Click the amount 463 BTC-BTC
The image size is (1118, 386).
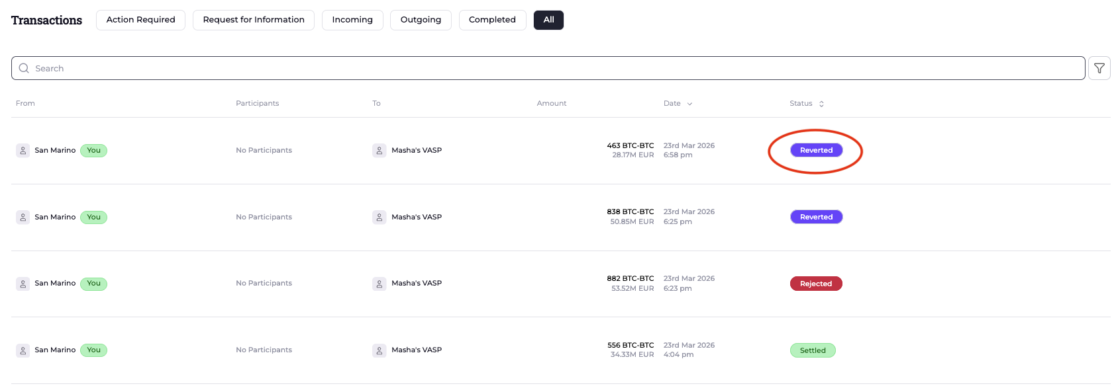point(631,145)
